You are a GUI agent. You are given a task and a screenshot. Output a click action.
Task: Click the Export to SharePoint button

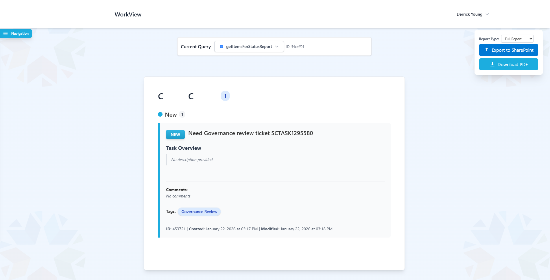tap(508, 50)
